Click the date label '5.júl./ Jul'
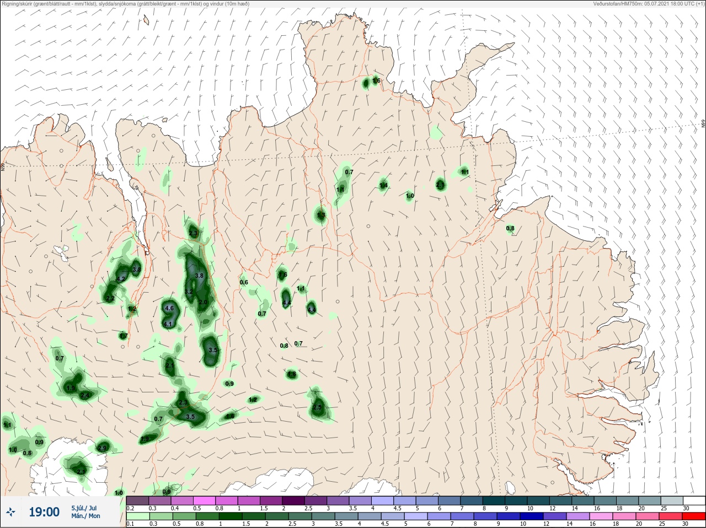This screenshot has height=528, width=706. (x=84, y=508)
